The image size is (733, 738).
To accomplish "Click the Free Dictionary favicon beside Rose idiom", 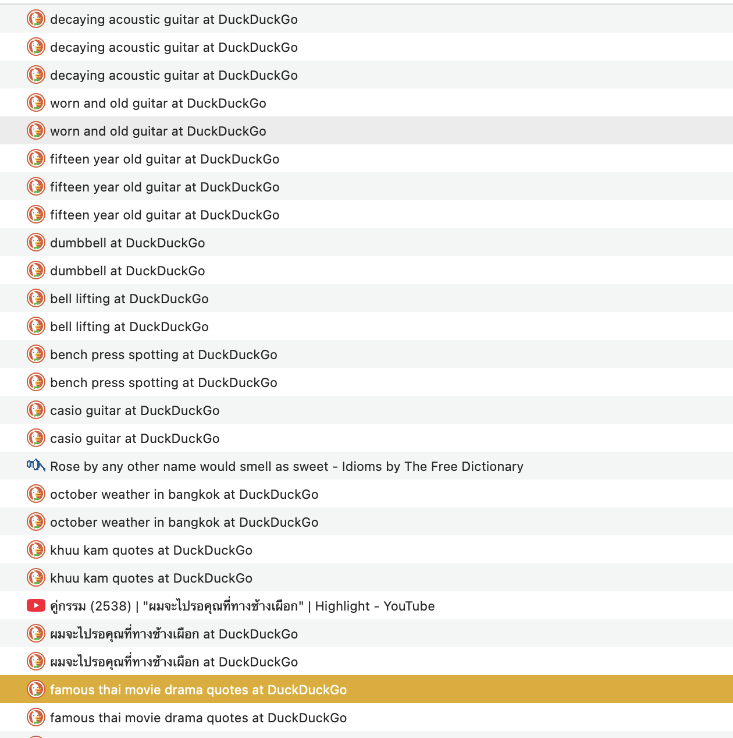I will [x=36, y=466].
